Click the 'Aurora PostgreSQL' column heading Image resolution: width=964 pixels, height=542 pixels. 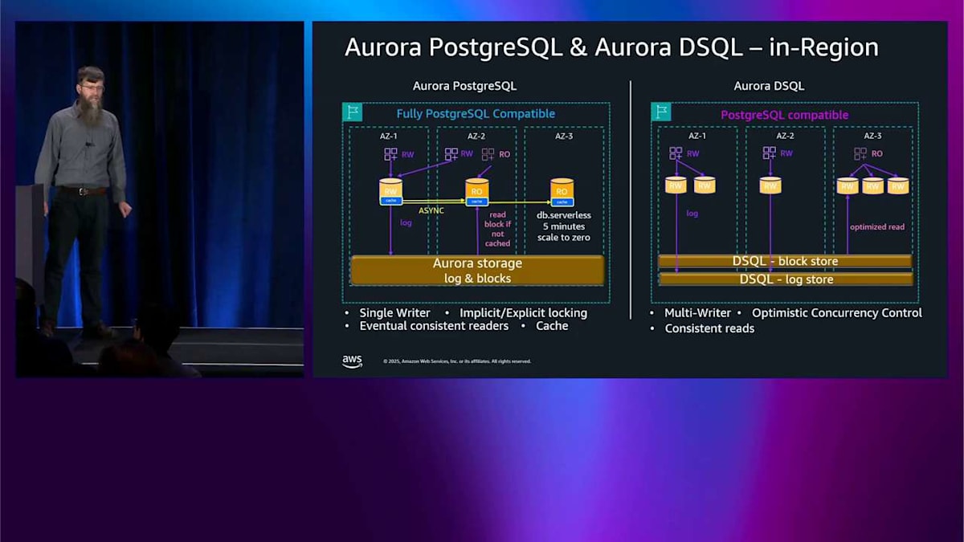coord(464,86)
